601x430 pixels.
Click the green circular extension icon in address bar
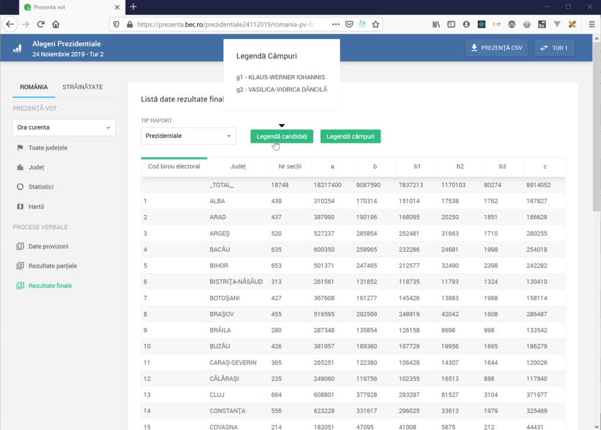pos(362,24)
